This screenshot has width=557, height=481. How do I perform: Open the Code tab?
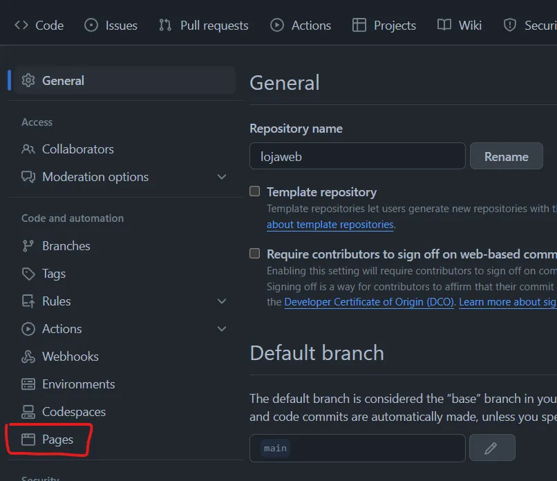tap(39, 25)
